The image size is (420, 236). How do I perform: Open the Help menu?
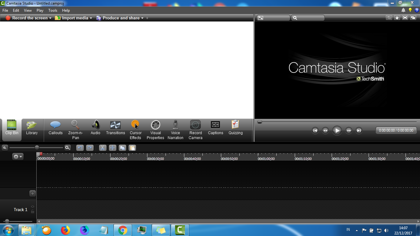pyautogui.click(x=66, y=10)
